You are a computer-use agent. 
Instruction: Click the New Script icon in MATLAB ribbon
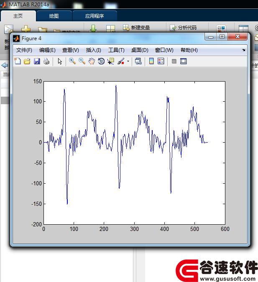pos(9,29)
